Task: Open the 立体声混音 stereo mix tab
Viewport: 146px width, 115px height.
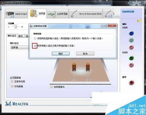Action: click(x=58, y=14)
